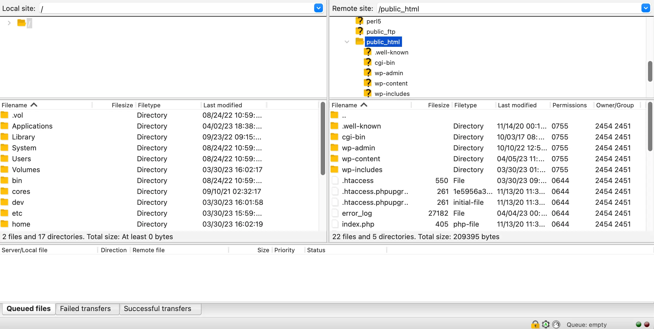Select the Queued files tab

point(28,308)
